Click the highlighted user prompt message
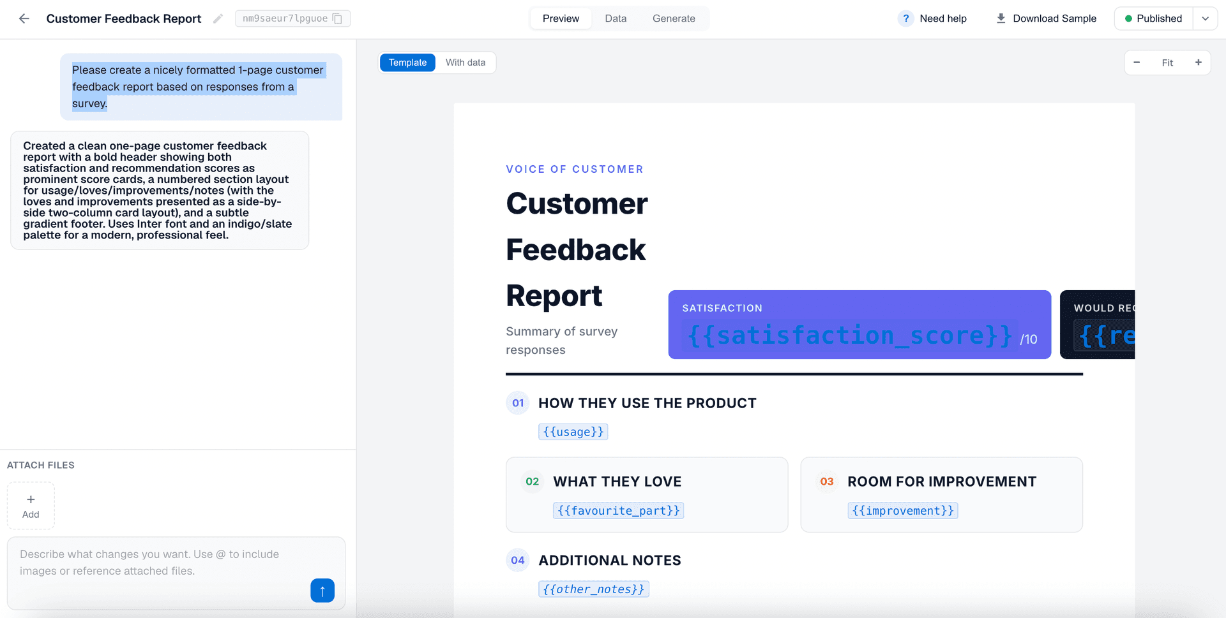The image size is (1226, 618). (x=201, y=87)
